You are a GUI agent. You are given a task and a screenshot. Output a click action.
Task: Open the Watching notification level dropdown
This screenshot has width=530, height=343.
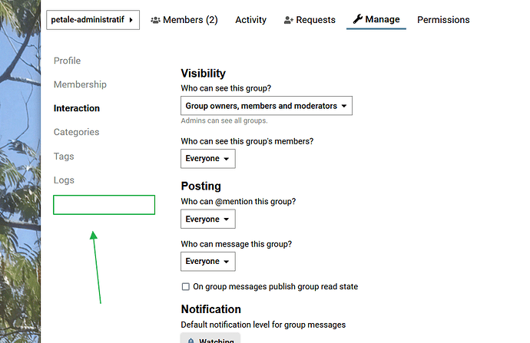(x=210, y=338)
